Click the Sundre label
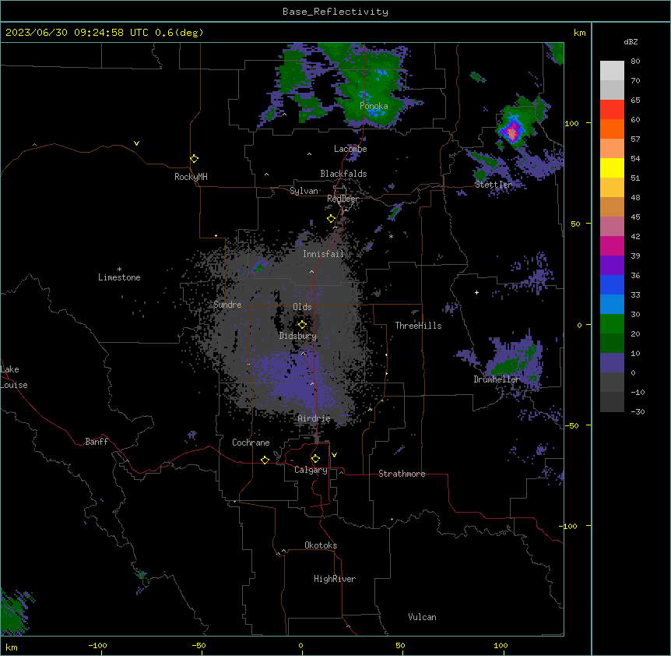The image size is (671, 656). (227, 305)
